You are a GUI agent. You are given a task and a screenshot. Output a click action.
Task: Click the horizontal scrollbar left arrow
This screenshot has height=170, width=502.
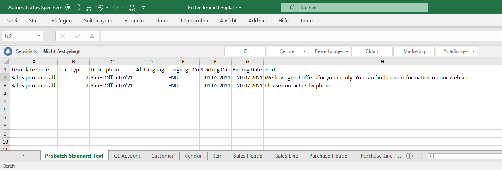coord(430,156)
